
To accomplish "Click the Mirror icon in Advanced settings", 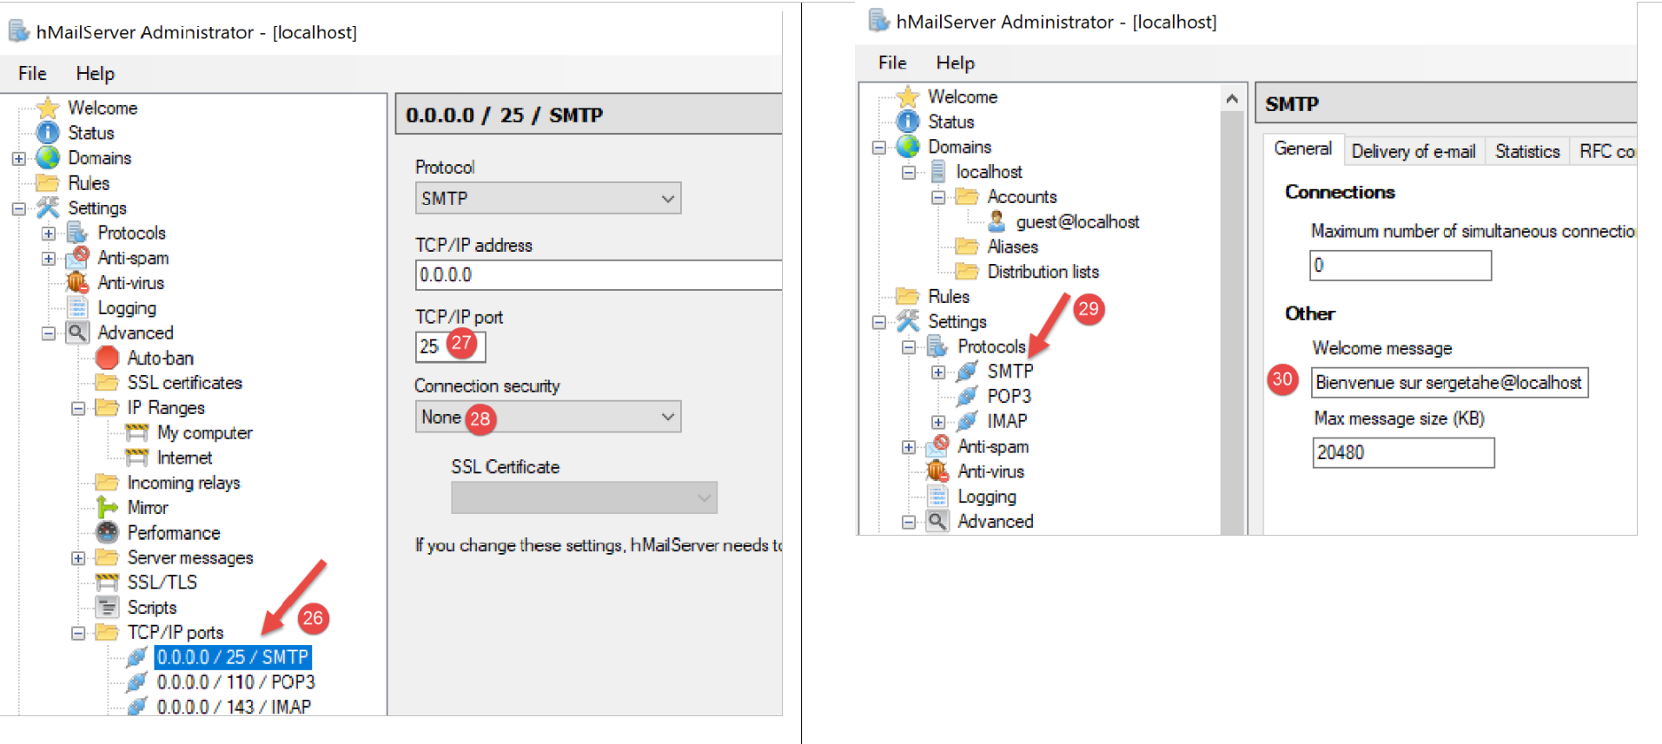I will [x=107, y=508].
